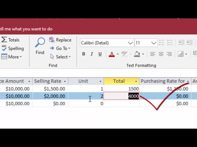Click the Selling Rate cell $1,500.00

pos(50,89)
